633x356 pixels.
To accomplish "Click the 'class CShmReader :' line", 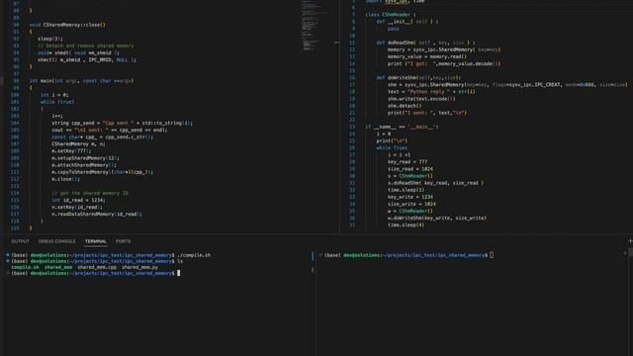I will tap(391, 15).
